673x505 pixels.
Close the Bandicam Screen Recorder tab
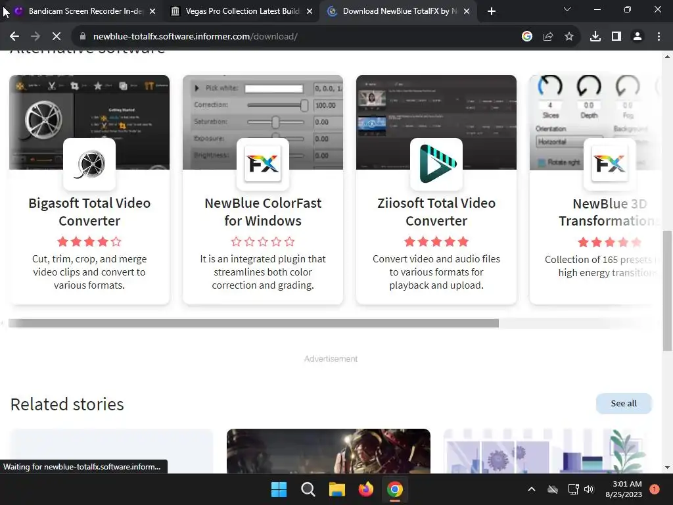(152, 12)
